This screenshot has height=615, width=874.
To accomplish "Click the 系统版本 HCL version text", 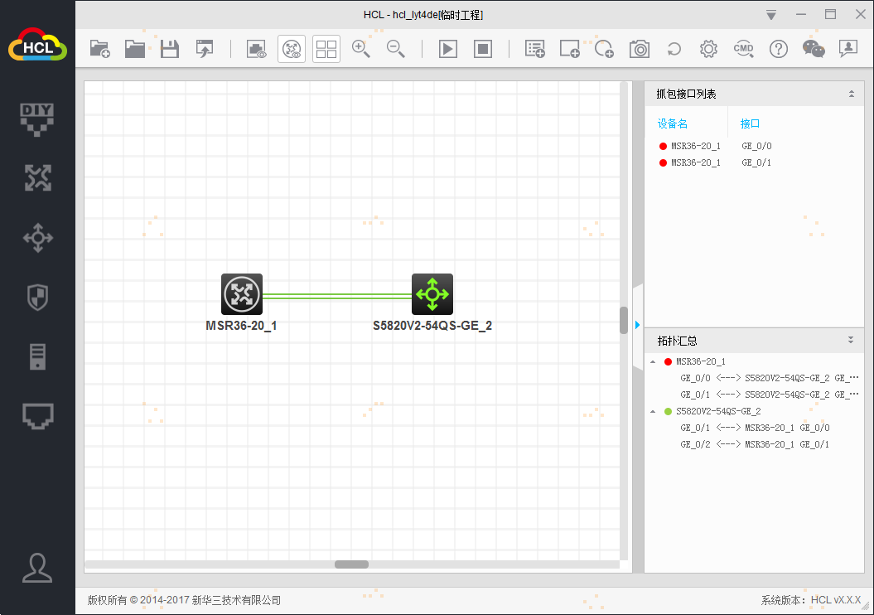I will pyautogui.click(x=811, y=601).
